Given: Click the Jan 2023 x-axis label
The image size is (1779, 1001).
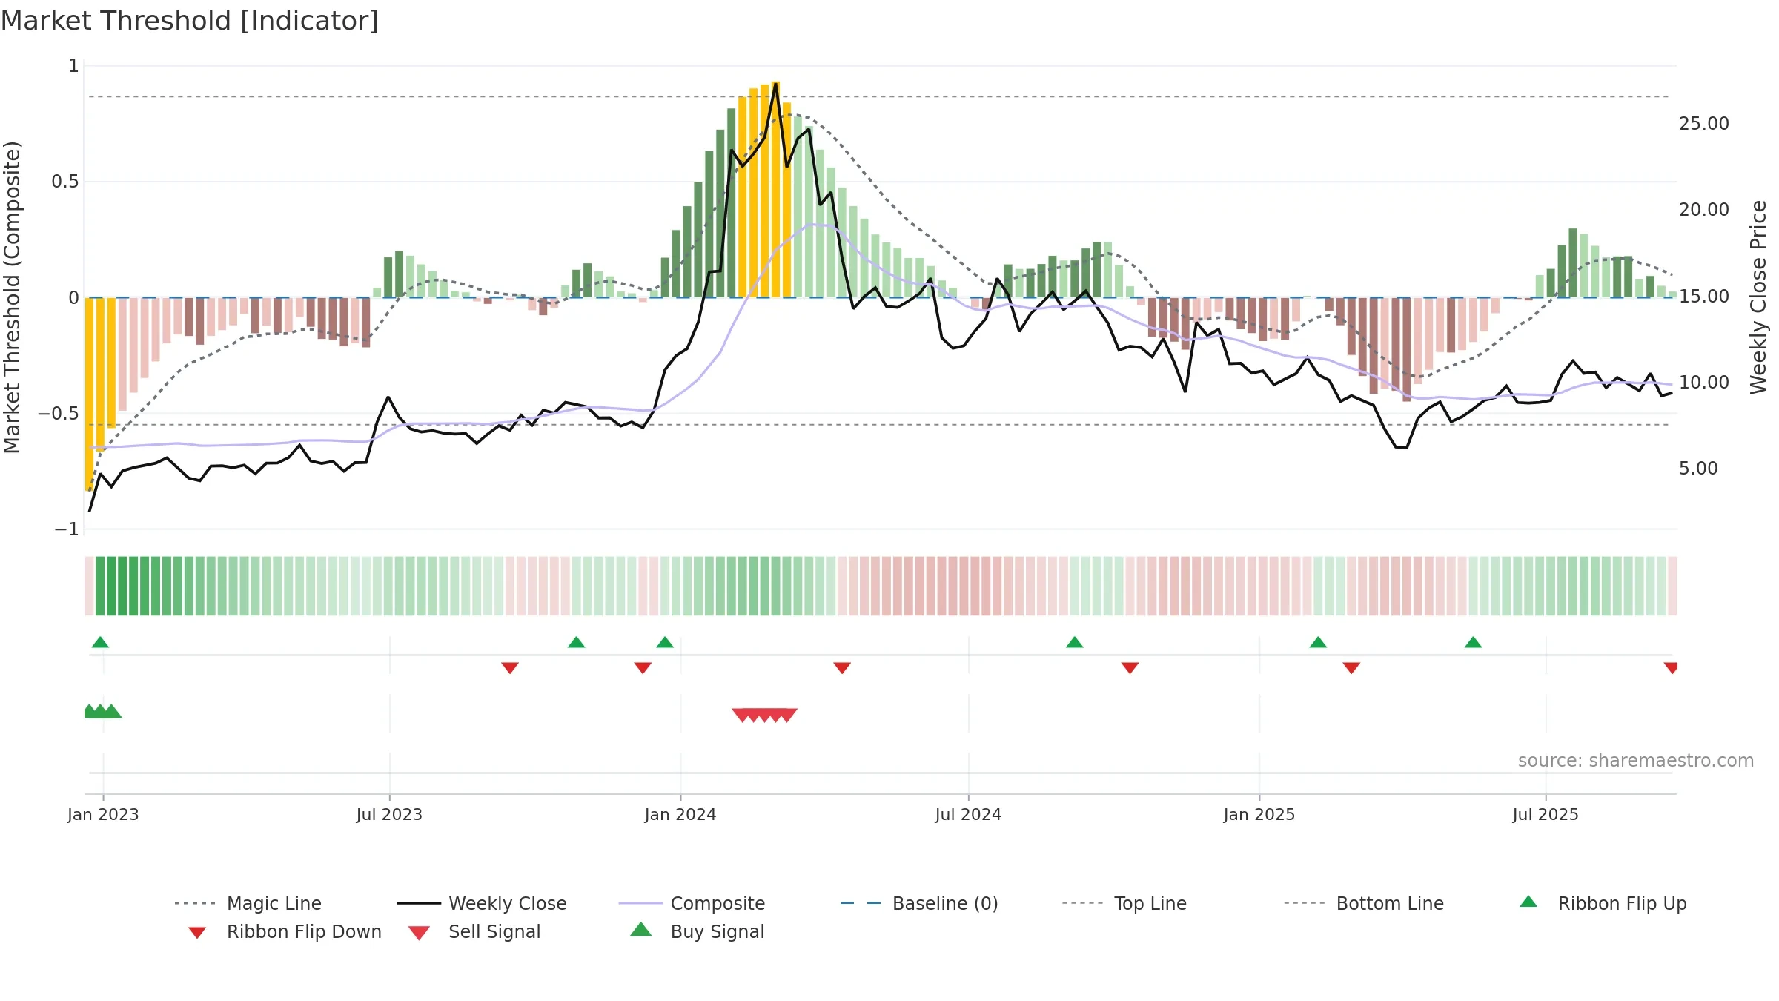Looking at the screenshot, I should coord(103,815).
